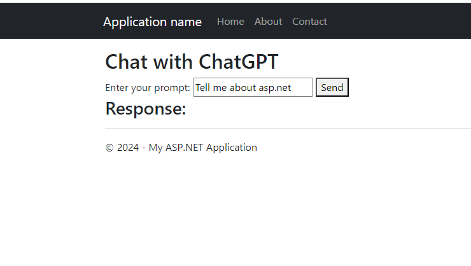
Task: Submit the prompt with Send button
Action: point(332,87)
